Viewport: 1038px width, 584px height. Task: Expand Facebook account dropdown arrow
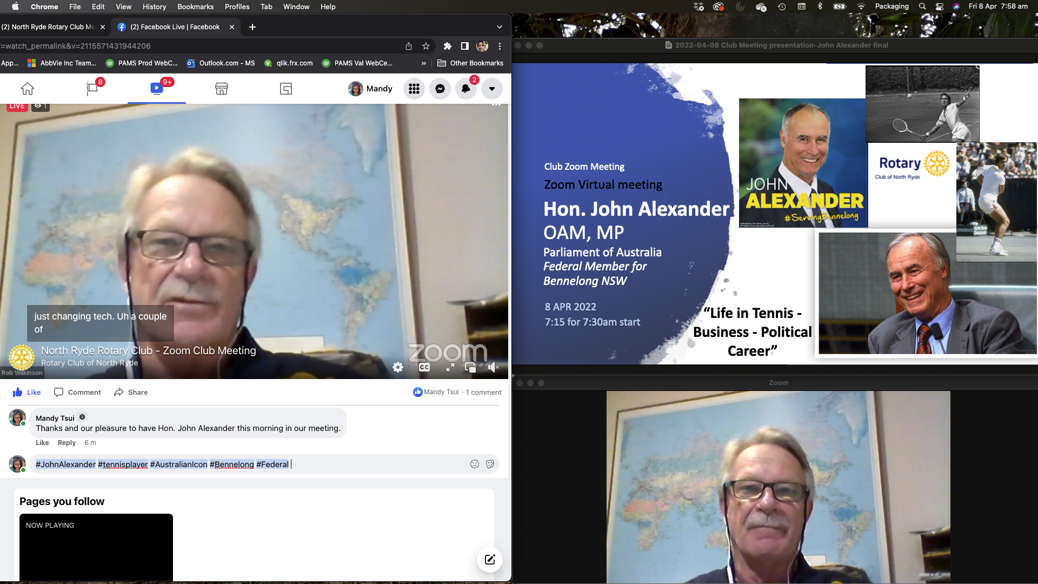[491, 89]
